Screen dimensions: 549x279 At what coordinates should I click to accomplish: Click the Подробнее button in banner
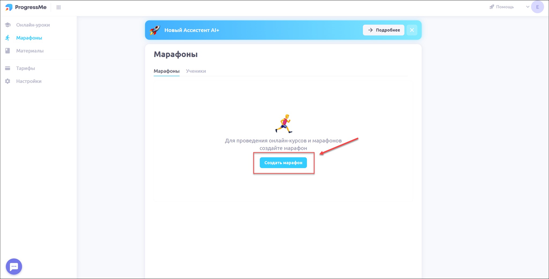tap(384, 30)
